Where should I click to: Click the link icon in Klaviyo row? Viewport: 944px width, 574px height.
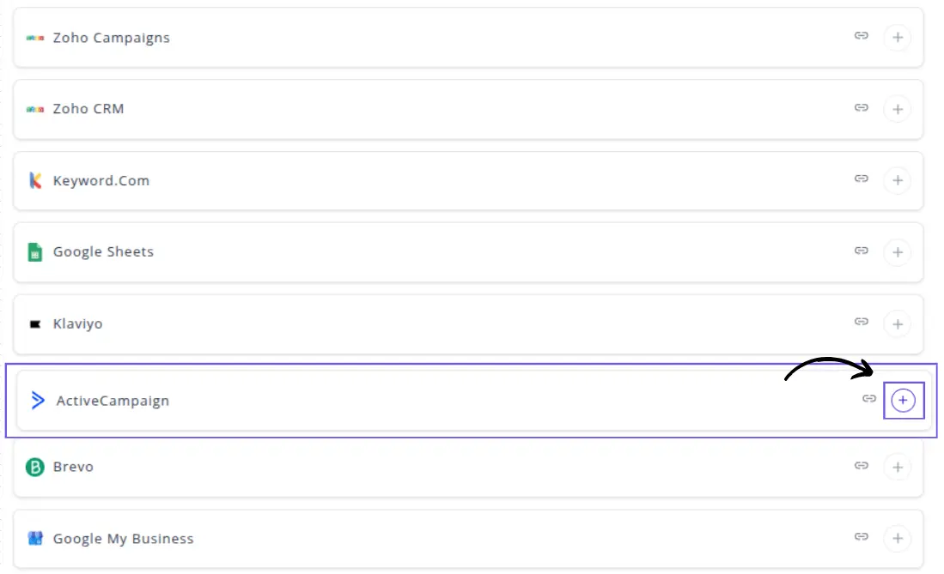861,322
